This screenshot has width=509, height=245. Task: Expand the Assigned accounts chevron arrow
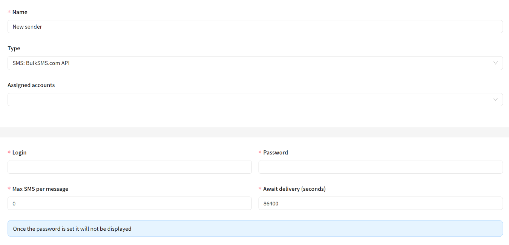495,100
